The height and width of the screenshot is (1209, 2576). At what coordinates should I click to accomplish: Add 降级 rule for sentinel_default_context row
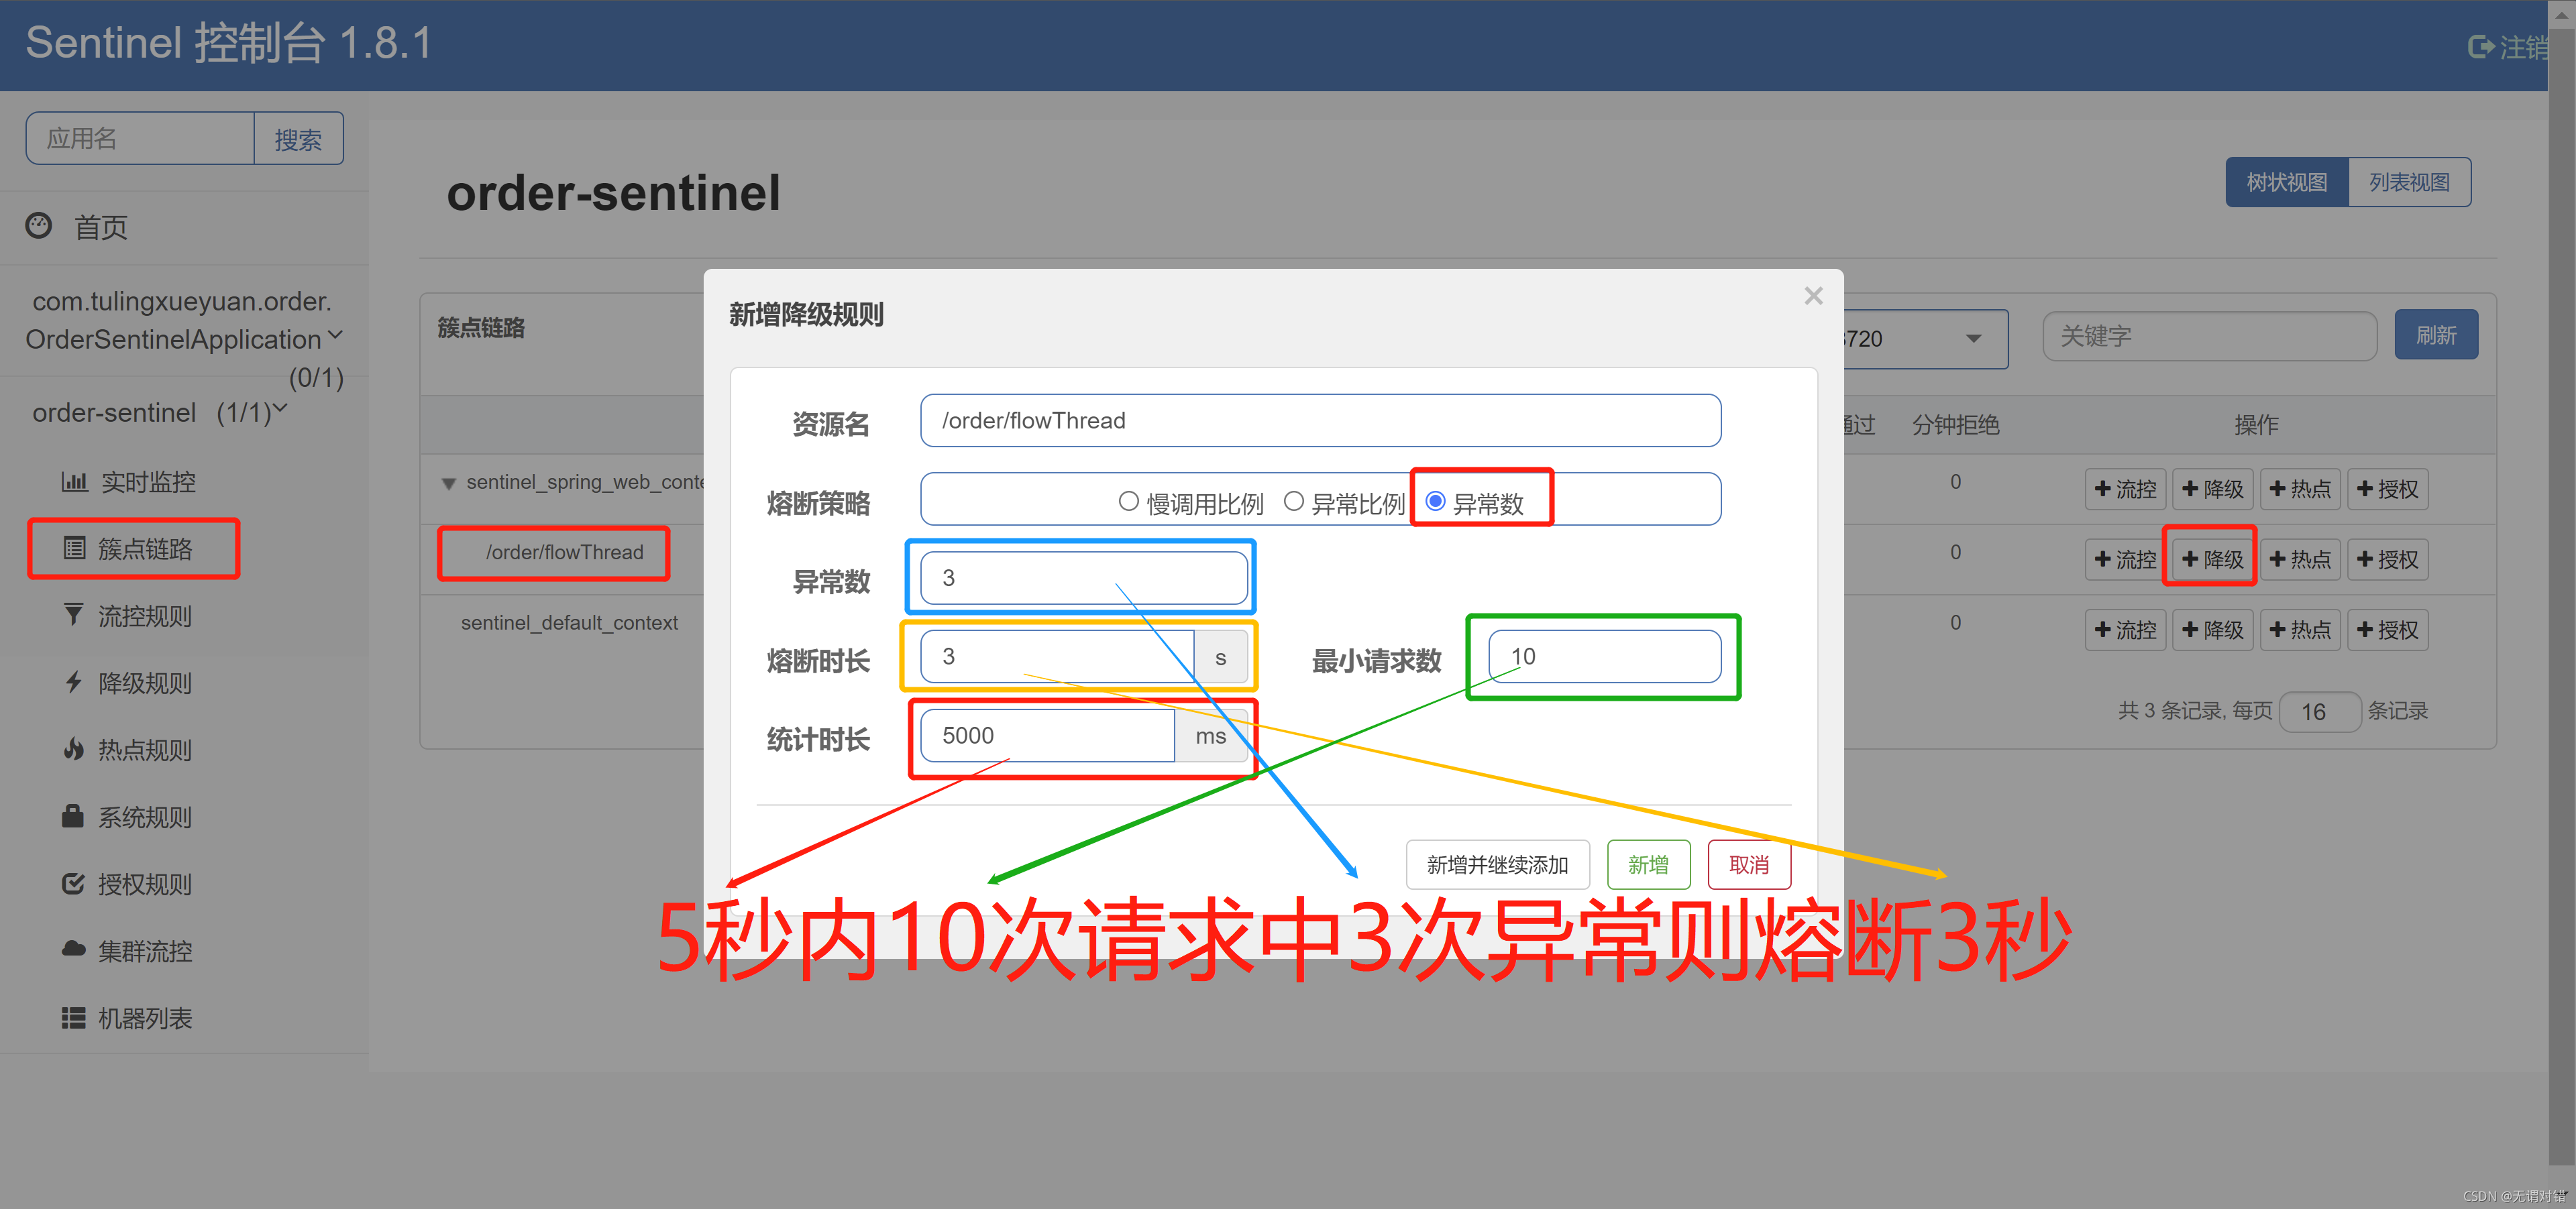pos(2213,630)
